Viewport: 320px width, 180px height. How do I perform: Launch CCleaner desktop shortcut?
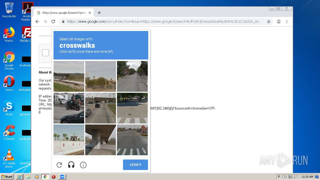click(9, 133)
